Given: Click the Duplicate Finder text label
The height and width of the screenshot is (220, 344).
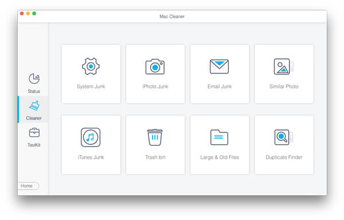Looking at the screenshot, I should [x=284, y=157].
